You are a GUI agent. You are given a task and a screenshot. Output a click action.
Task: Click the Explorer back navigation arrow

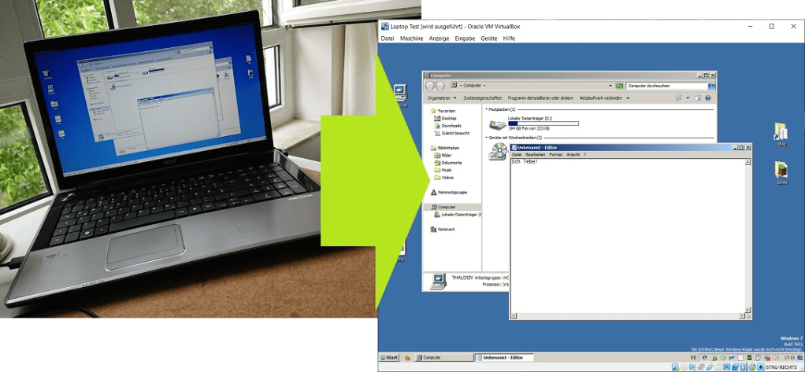(x=429, y=85)
